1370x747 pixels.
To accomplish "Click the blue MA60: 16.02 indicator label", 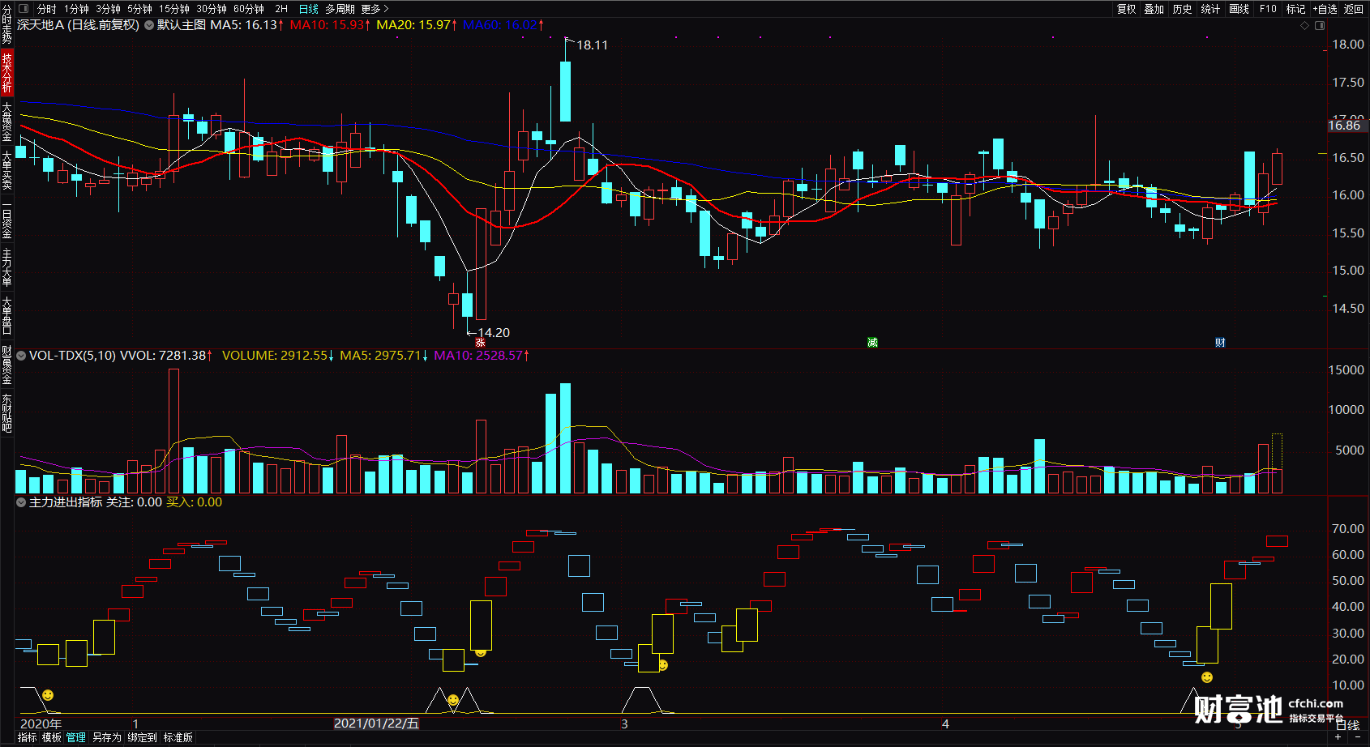I will coord(503,25).
